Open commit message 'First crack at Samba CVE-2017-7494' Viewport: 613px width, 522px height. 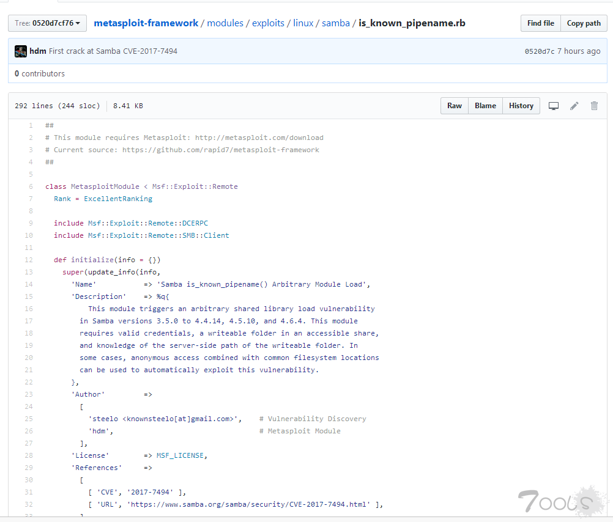tap(113, 51)
